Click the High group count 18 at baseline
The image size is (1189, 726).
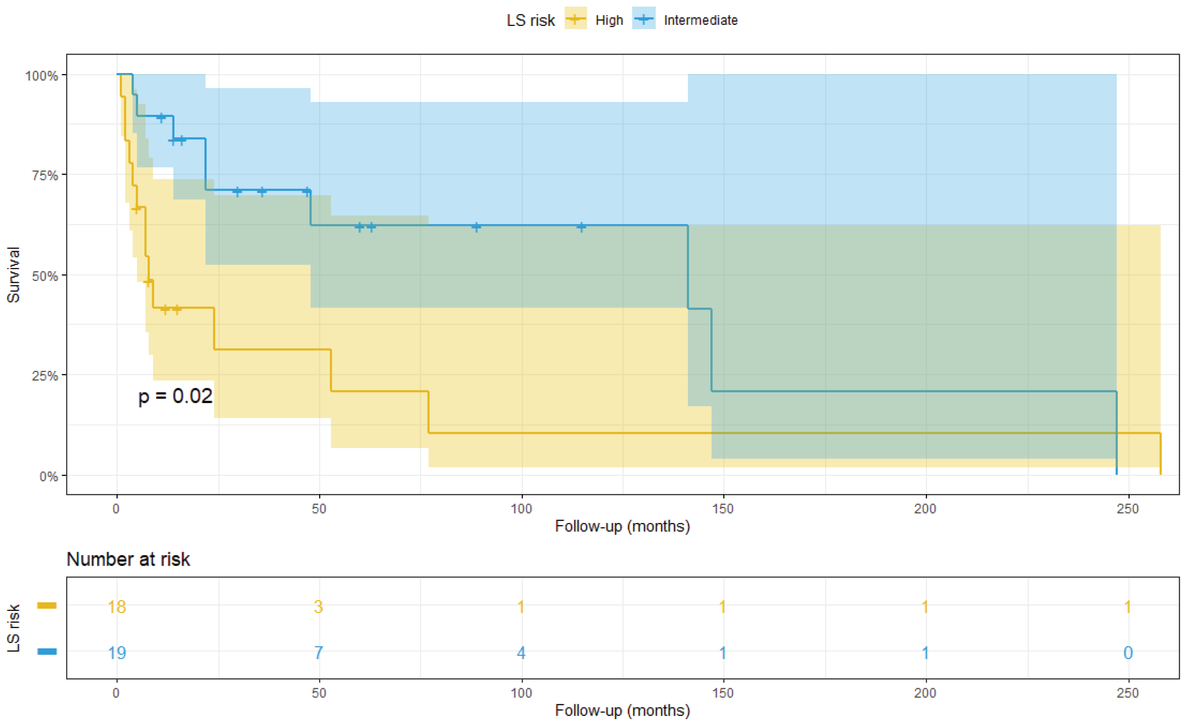(x=116, y=606)
